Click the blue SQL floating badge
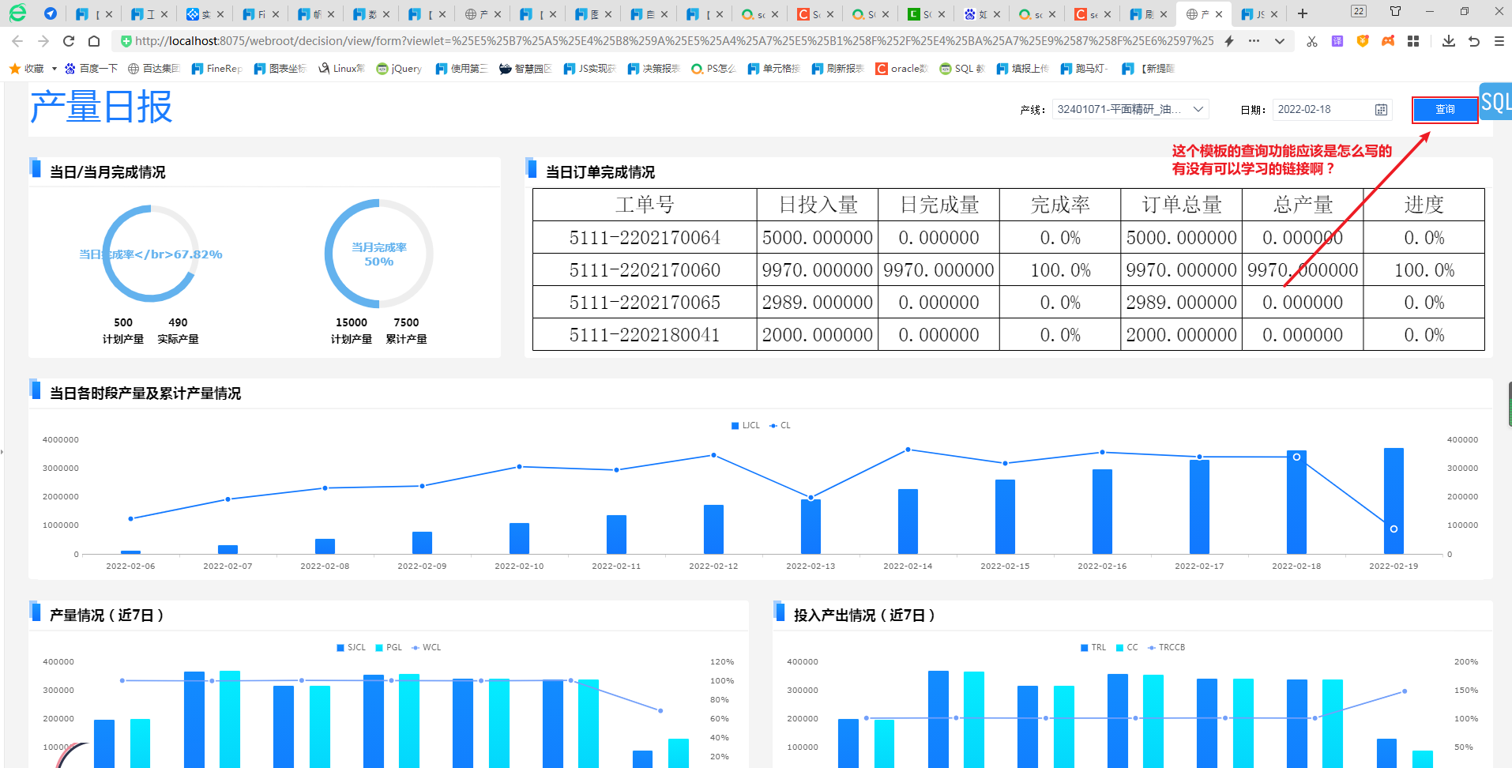 (1495, 101)
